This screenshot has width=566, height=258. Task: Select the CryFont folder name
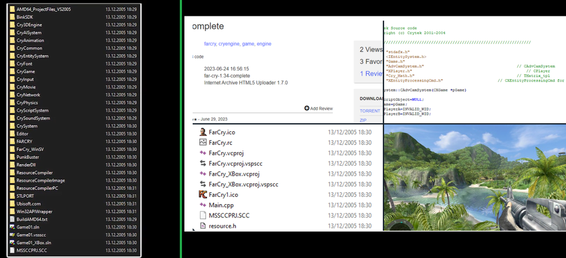pyautogui.click(x=24, y=63)
